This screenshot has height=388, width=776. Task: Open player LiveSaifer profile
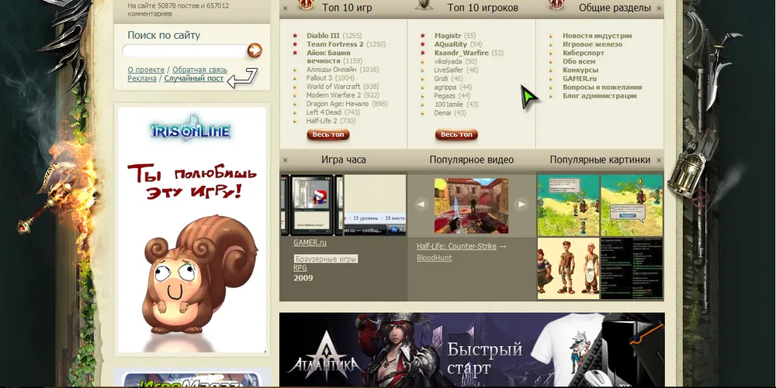point(449,70)
